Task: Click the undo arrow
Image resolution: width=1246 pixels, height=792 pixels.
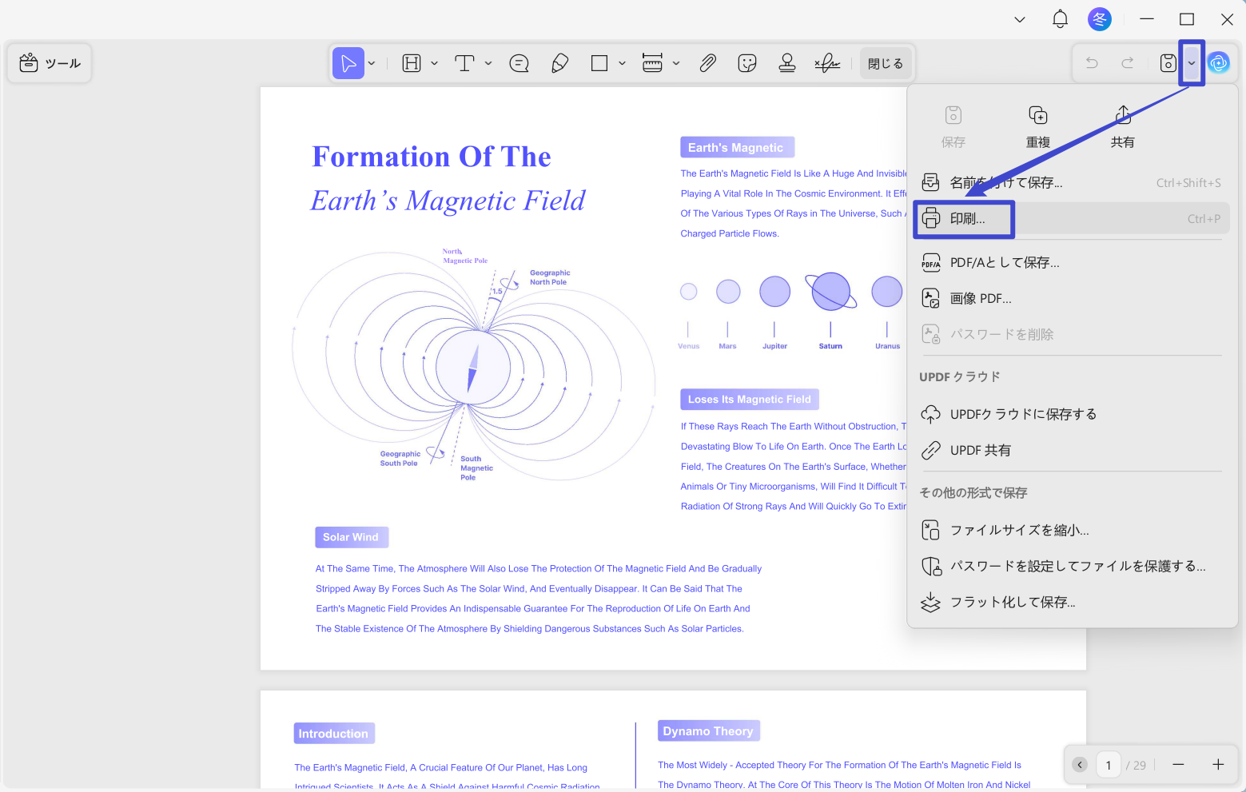Action: pos(1092,63)
